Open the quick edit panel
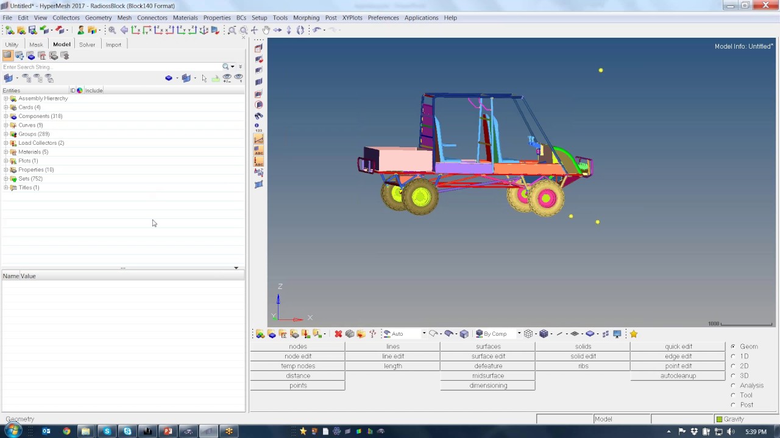The width and height of the screenshot is (780, 438). pos(678,347)
